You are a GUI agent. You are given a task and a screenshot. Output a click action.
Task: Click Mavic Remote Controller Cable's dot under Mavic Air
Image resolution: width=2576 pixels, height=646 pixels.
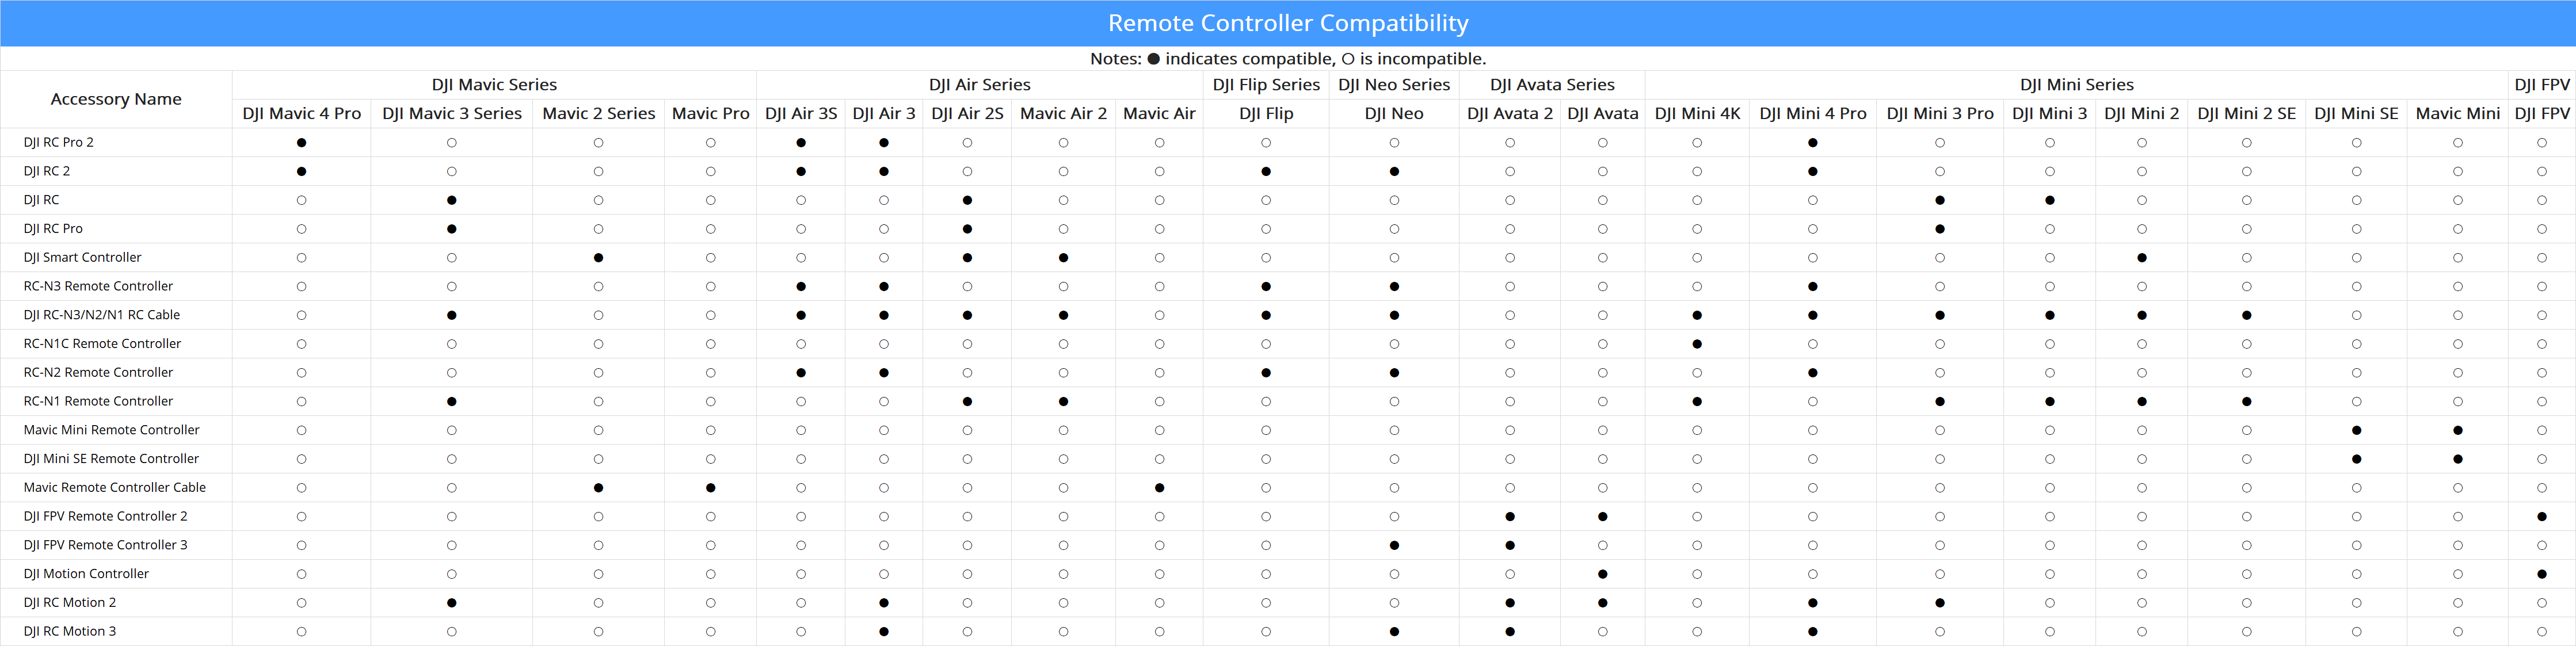[1159, 488]
